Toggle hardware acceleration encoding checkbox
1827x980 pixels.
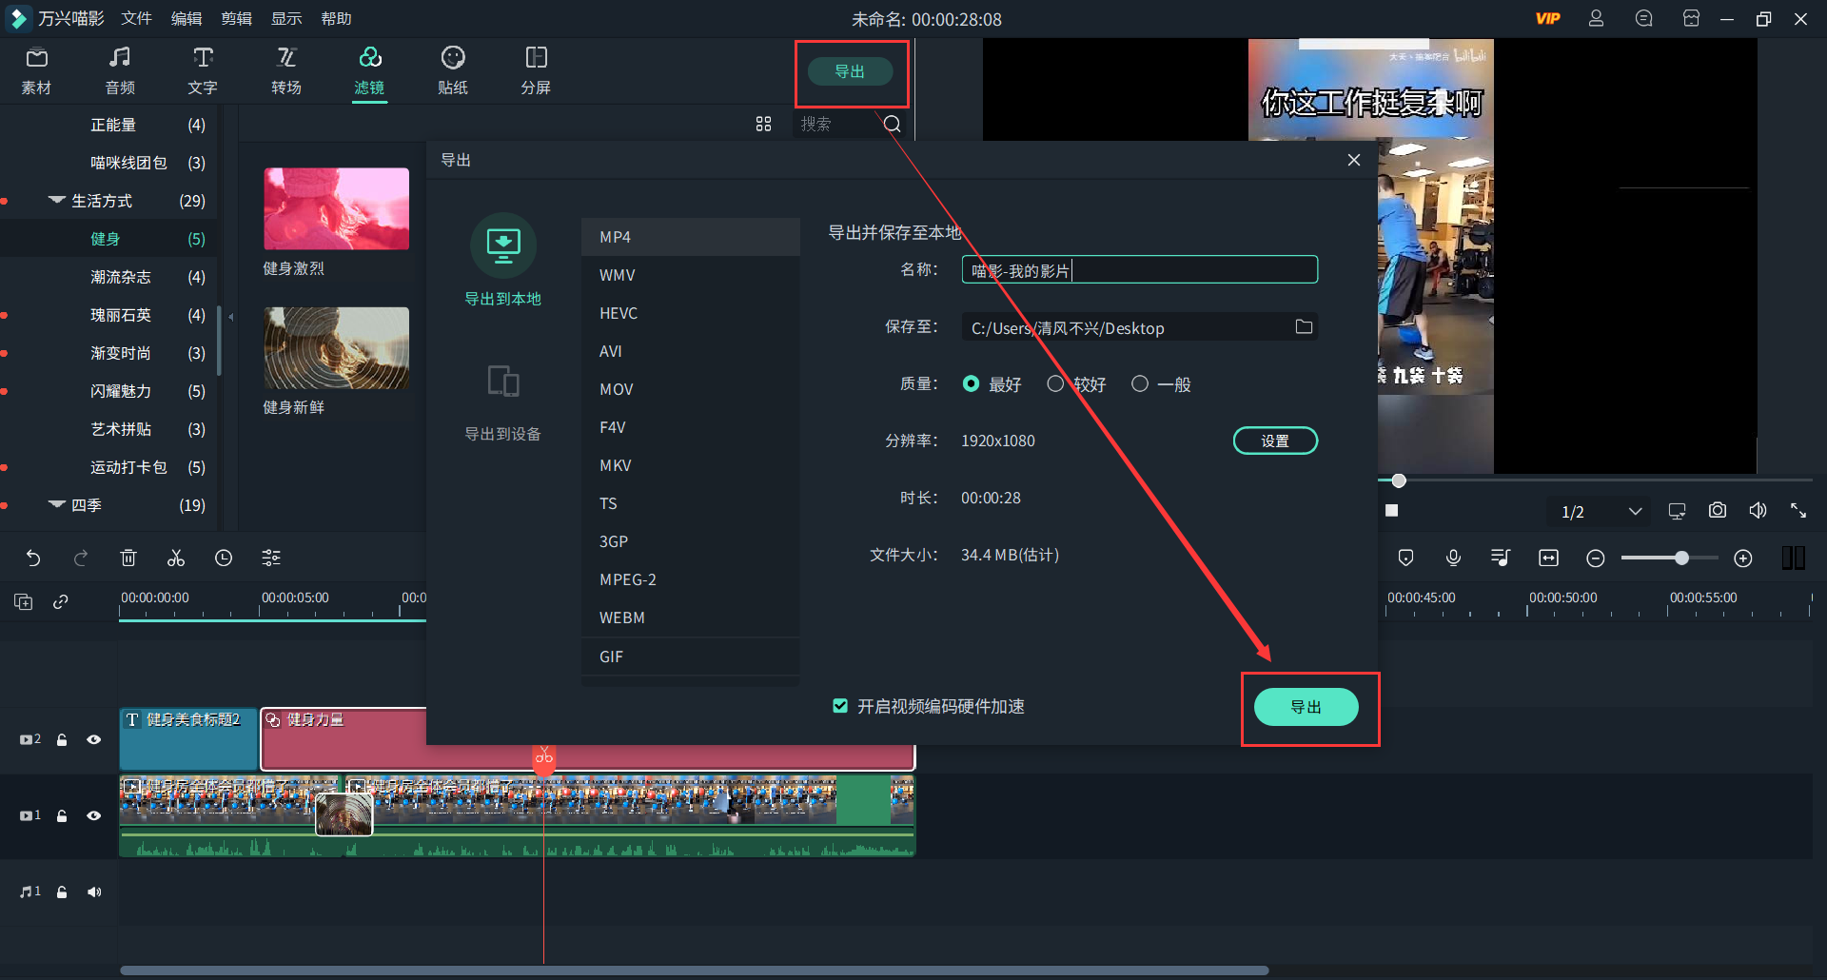pyautogui.click(x=840, y=706)
